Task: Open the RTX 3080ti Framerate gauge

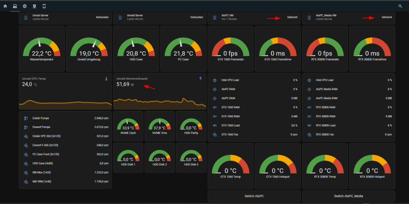Action: click(325, 49)
